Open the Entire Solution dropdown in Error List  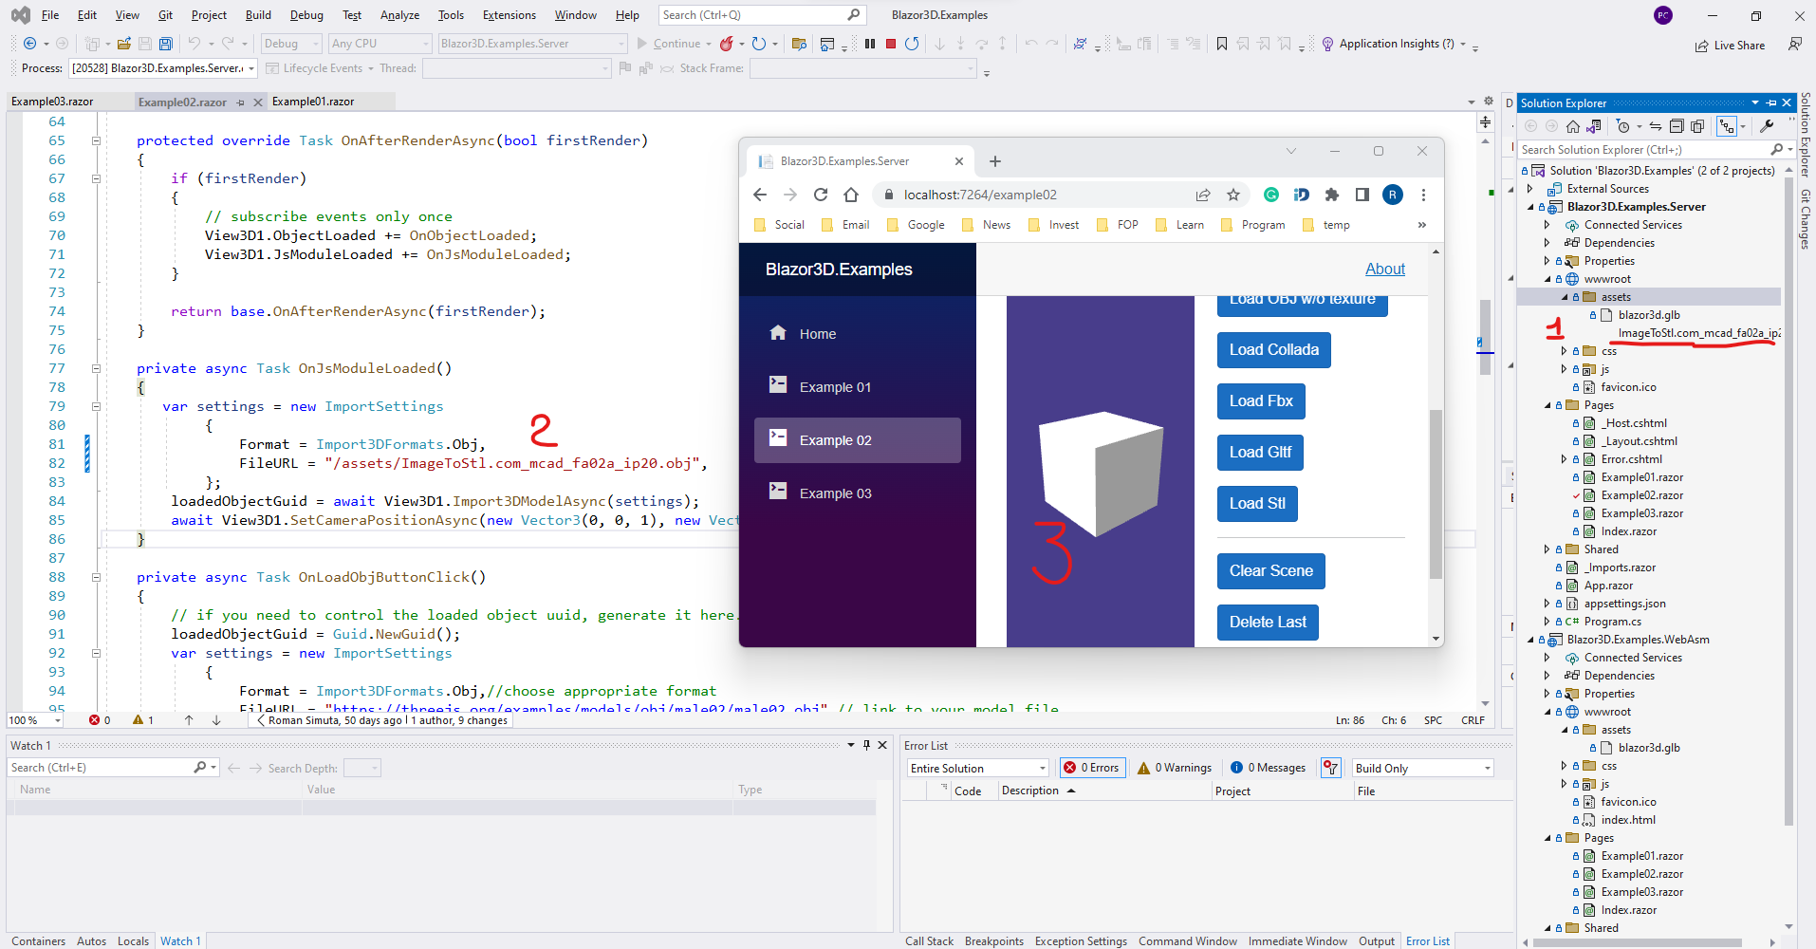976,768
